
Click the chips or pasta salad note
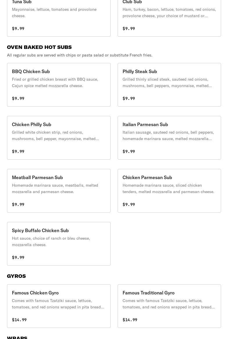point(80,55)
